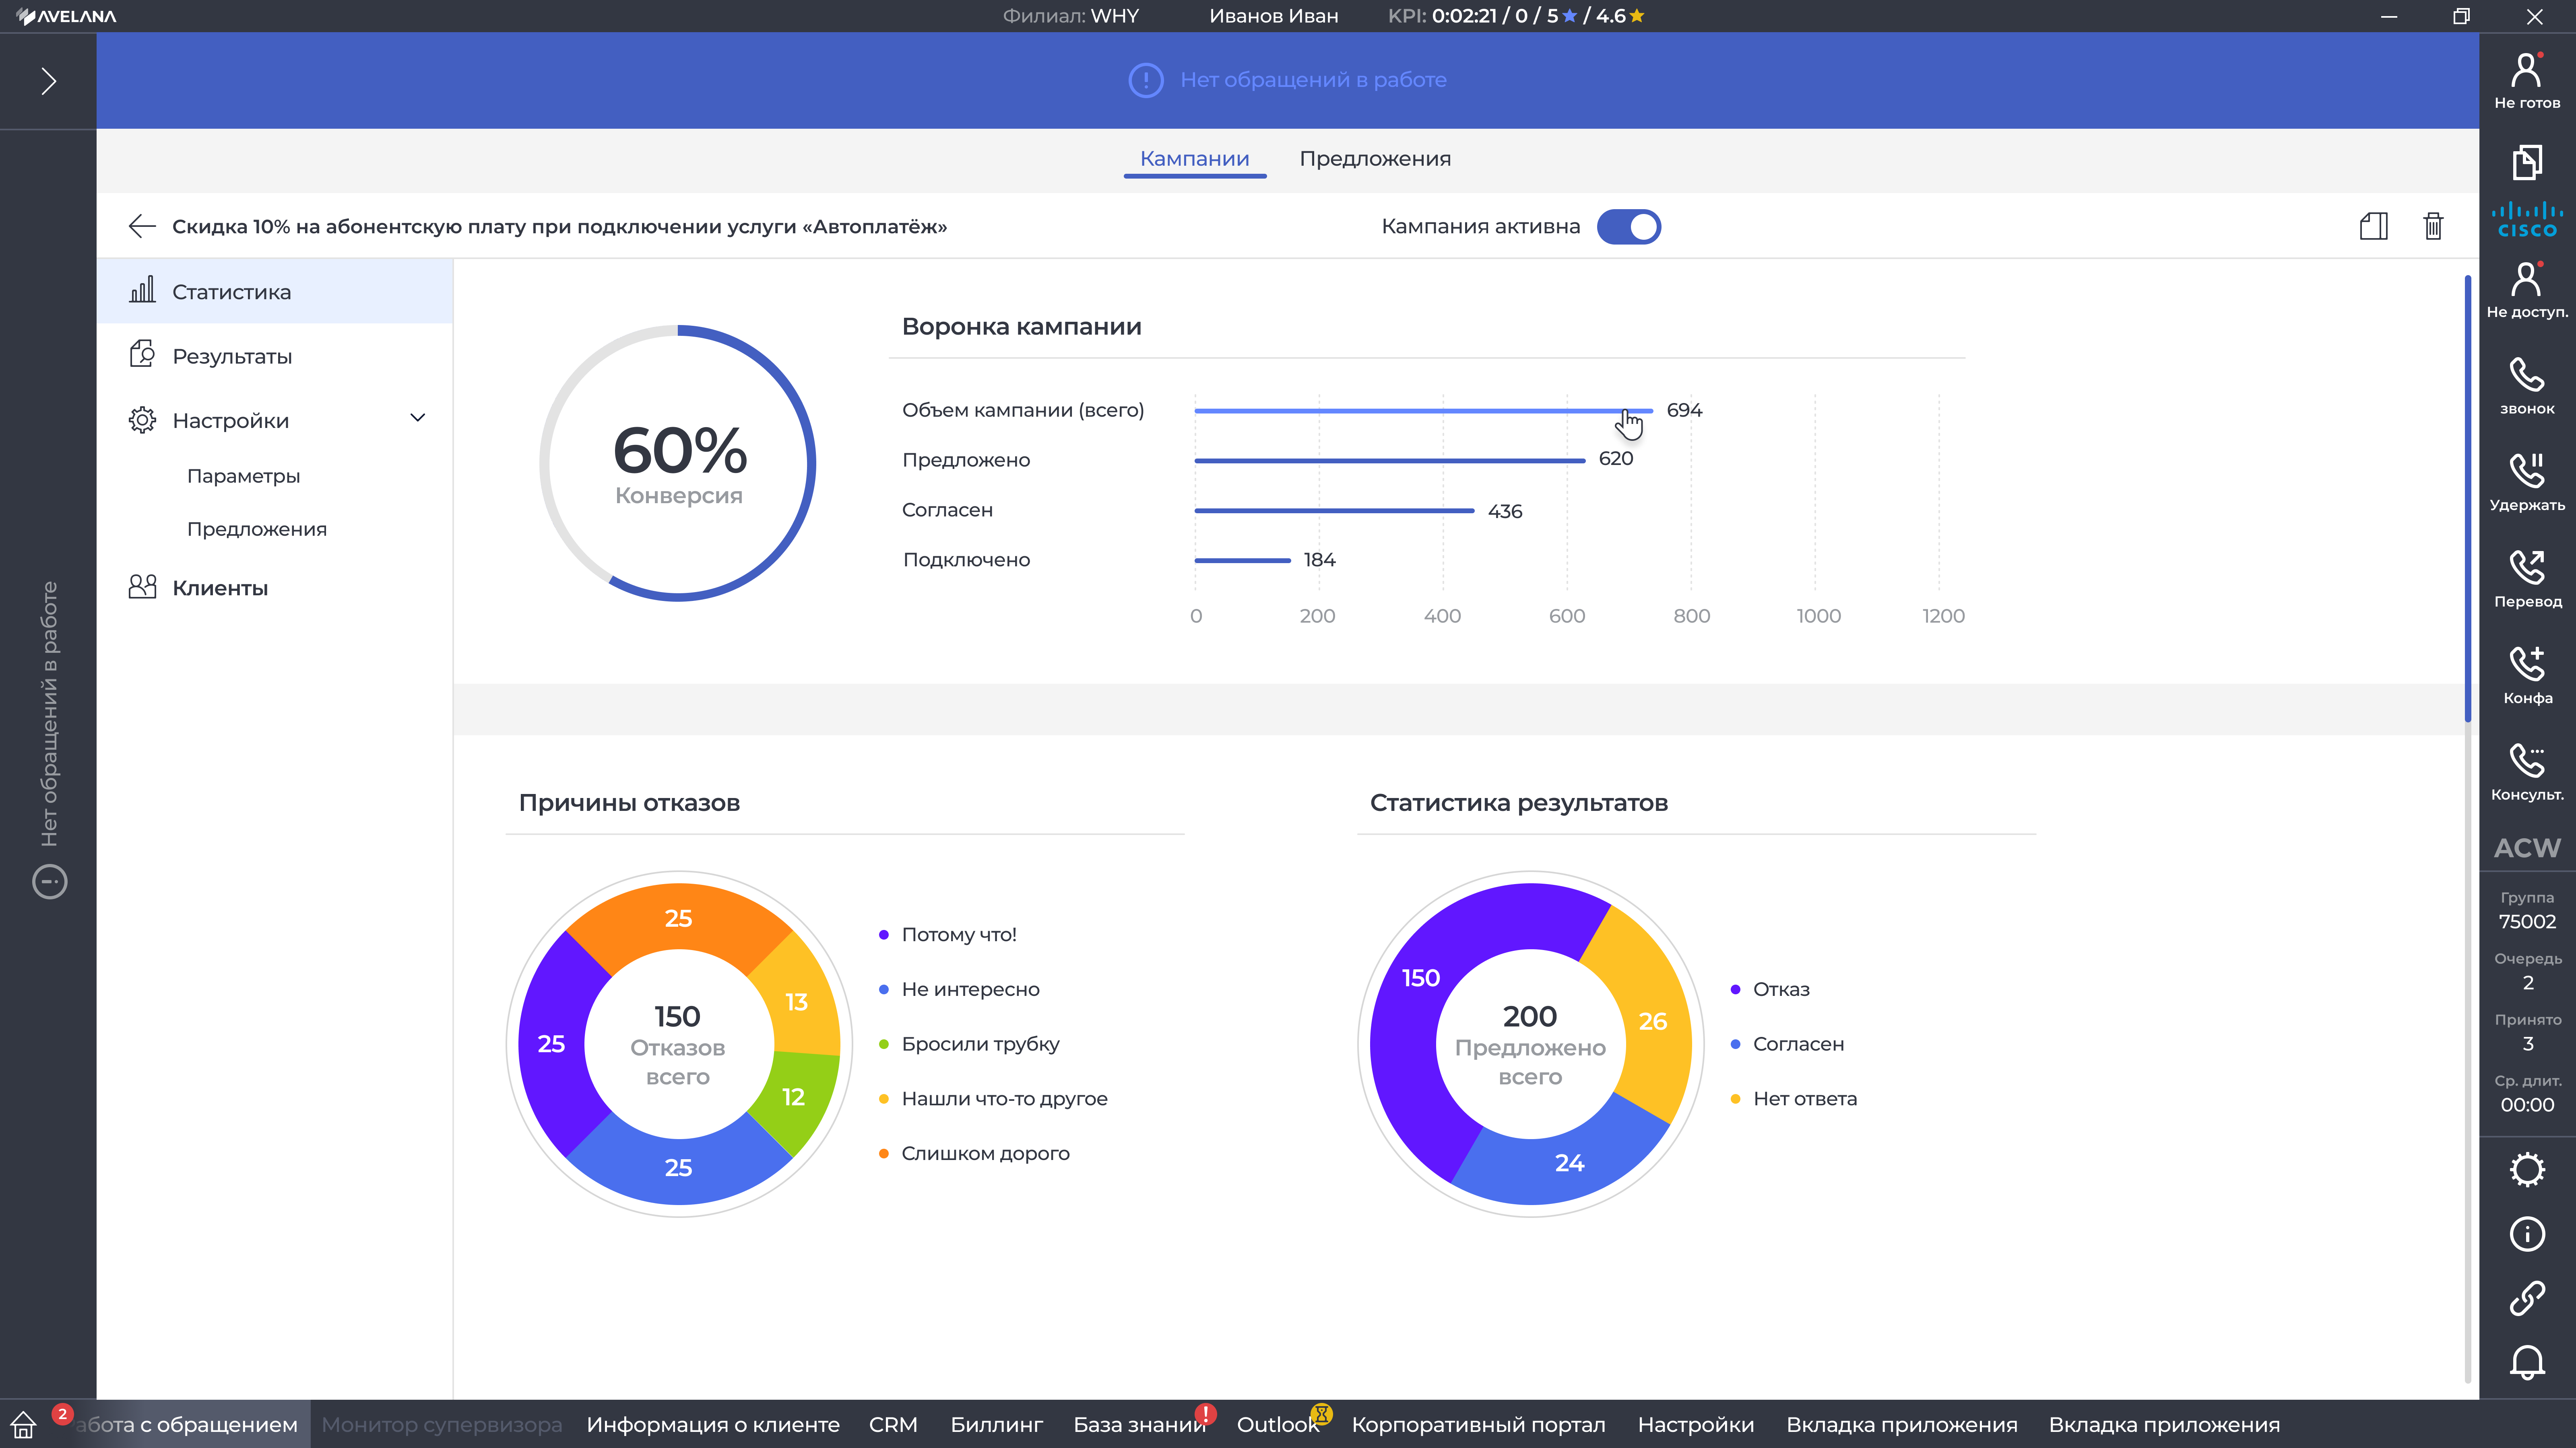The width and height of the screenshot is (2576, 1448).
Task: Click the Cisco logo icon
Action: [2526, 220]
